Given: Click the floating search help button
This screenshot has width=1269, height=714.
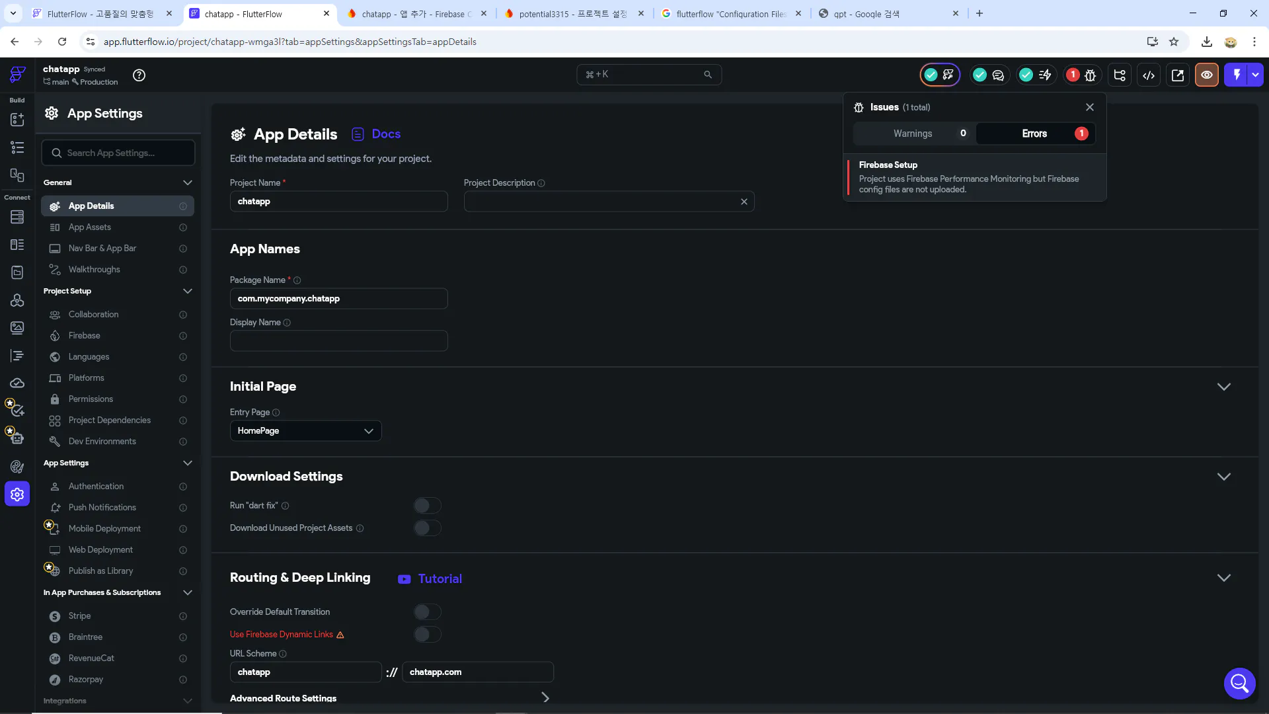Looking at the screenshot, I should tap(1239, 683).
